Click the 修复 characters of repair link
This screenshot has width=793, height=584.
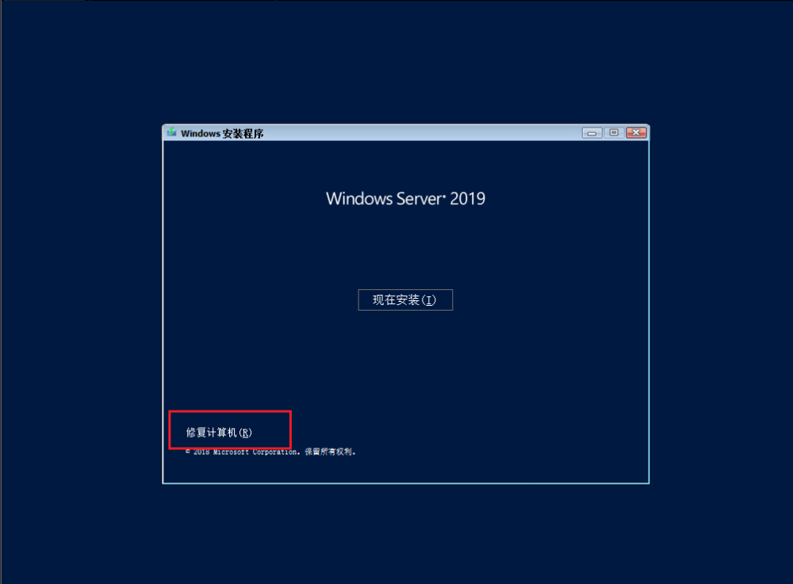click(x=196, y=433)
